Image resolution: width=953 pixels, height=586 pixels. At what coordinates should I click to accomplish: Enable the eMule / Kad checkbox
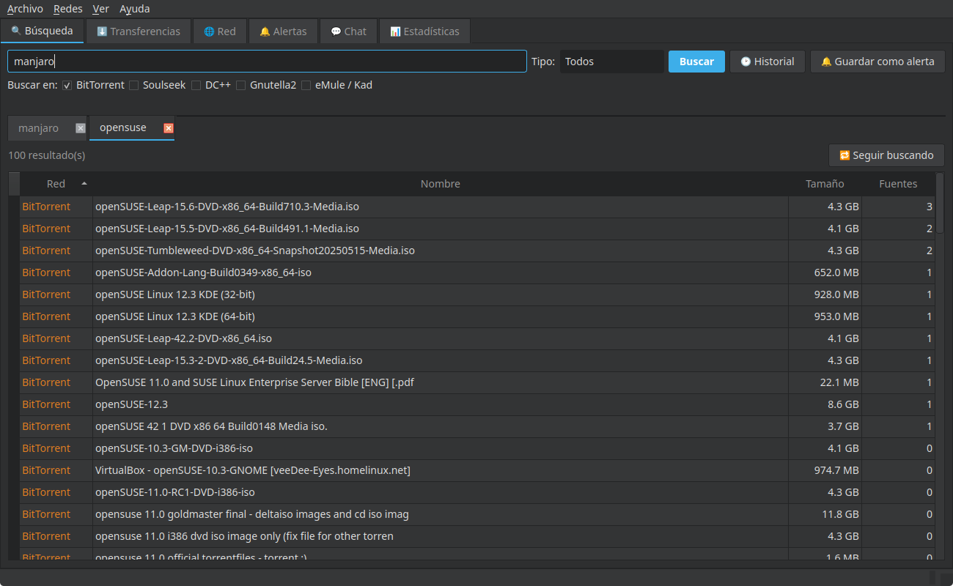click(306, 85)
